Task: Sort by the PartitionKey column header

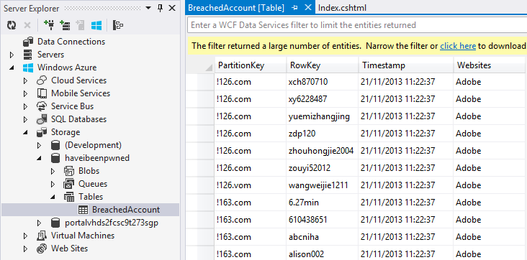Action: point(251,65)
